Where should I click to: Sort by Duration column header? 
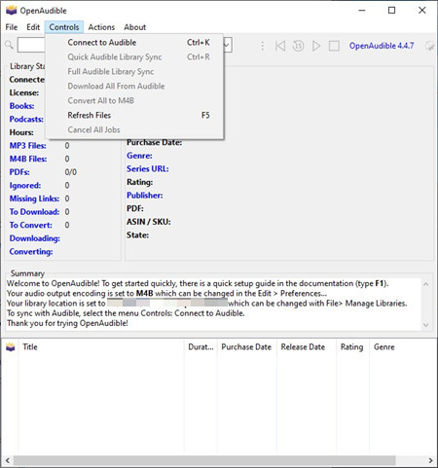[x=201, y=347]
